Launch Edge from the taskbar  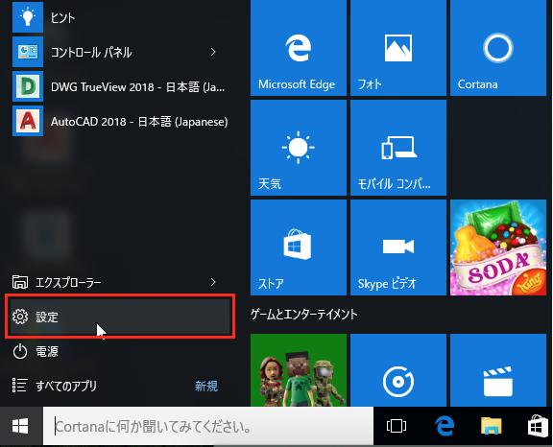(444, 426)
